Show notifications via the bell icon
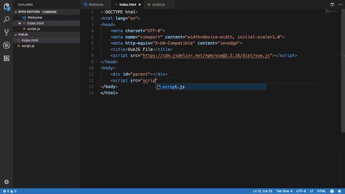The width and height of the screenshot is (345, 194). click(x=340, y=191)
